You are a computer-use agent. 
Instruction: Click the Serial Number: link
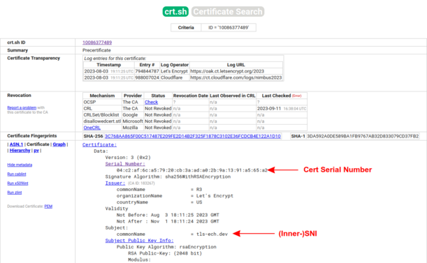coord(125,164)
